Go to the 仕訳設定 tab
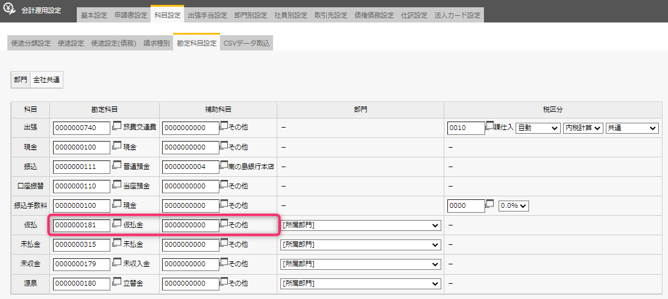 pyautogui.click(x=414, y=15)
